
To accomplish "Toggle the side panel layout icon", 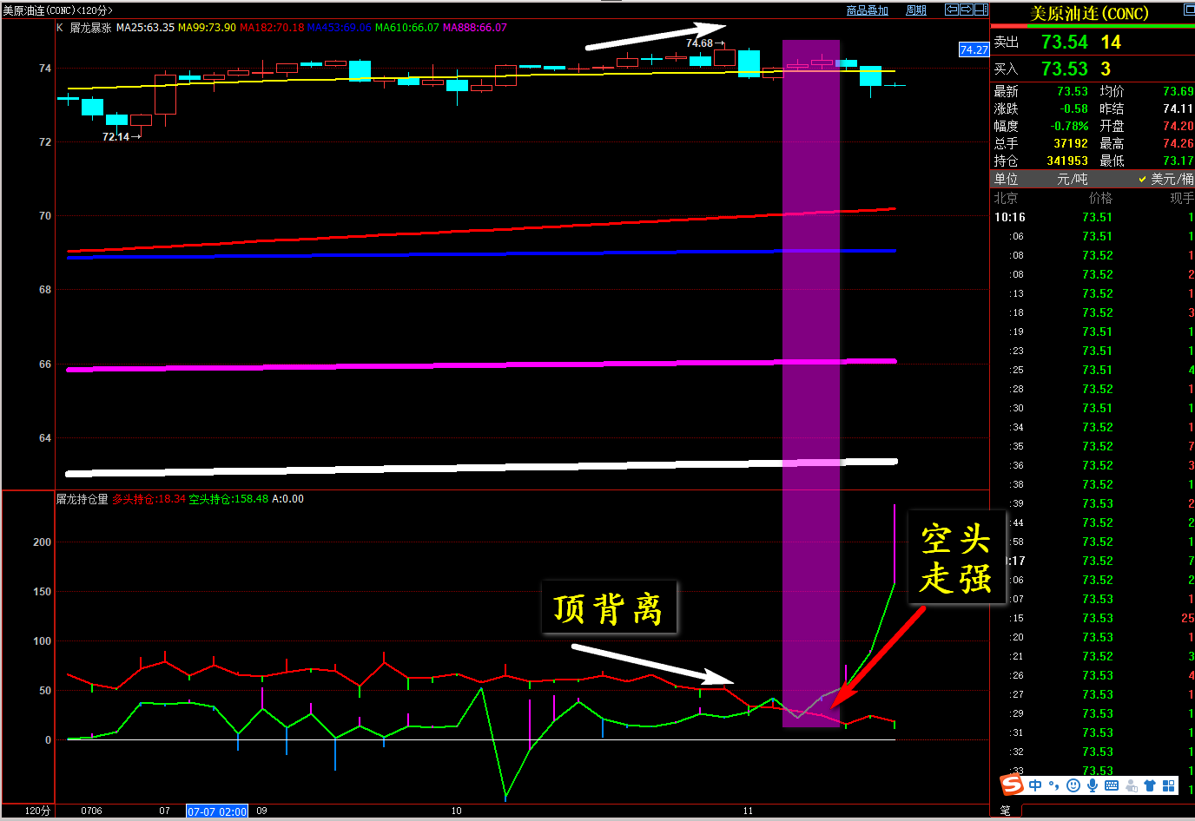I will tap(980, 10).
